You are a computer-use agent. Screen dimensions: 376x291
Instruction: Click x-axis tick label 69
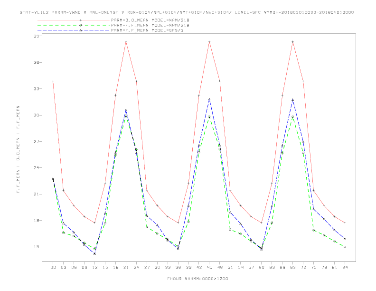293,267
